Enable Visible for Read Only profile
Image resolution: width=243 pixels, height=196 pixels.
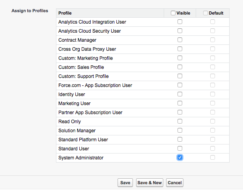[180, 121]
